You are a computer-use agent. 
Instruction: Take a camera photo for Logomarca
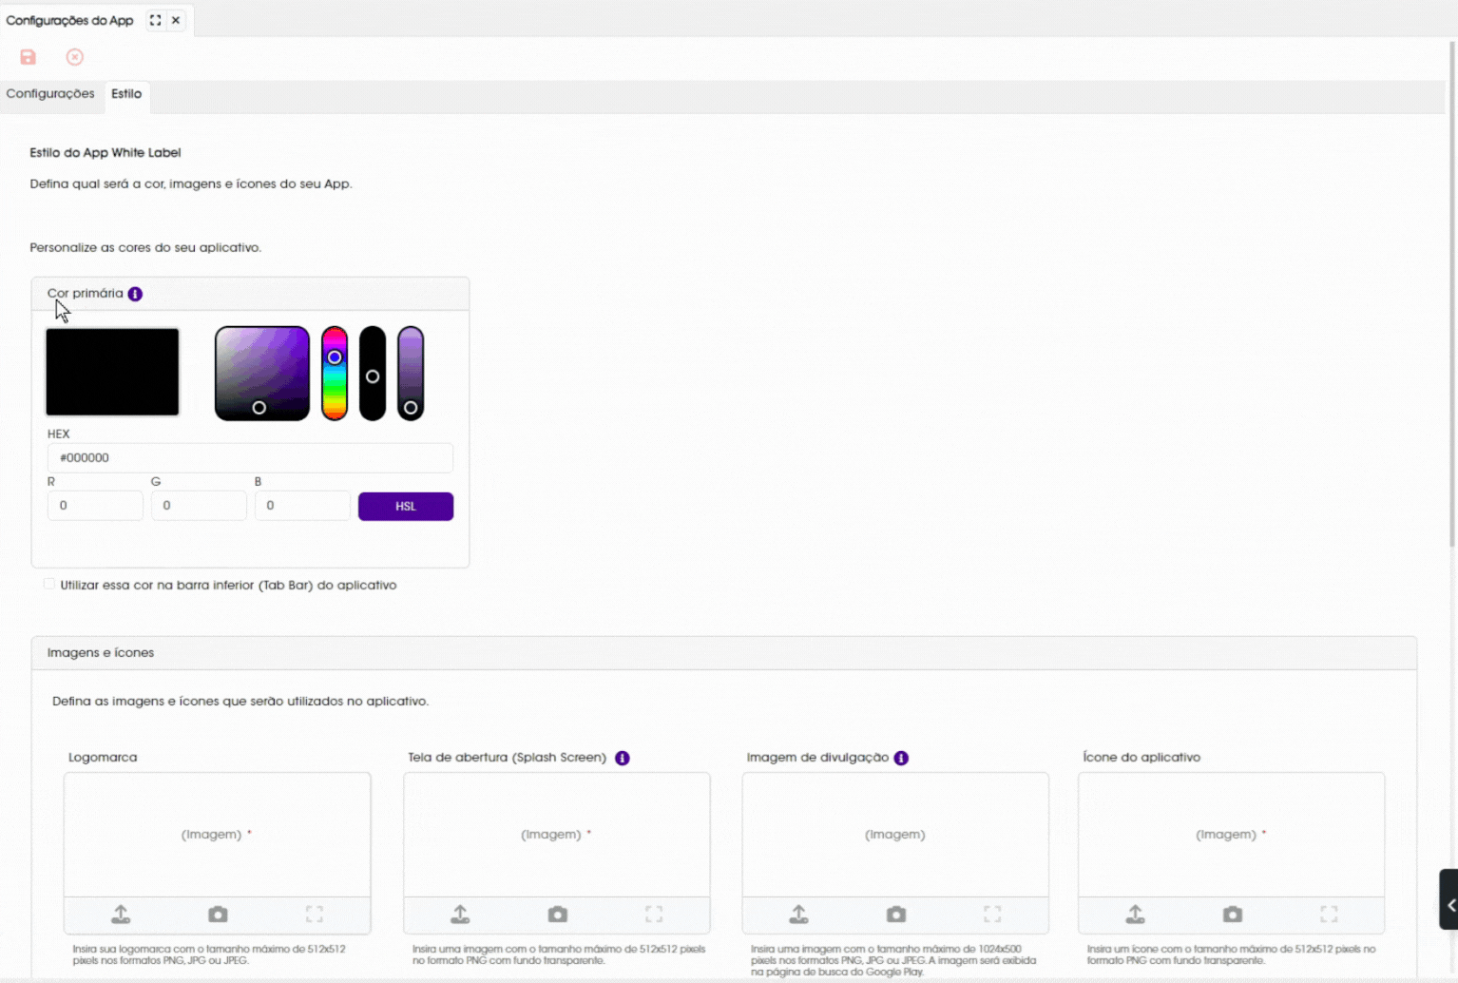[218, 915]
